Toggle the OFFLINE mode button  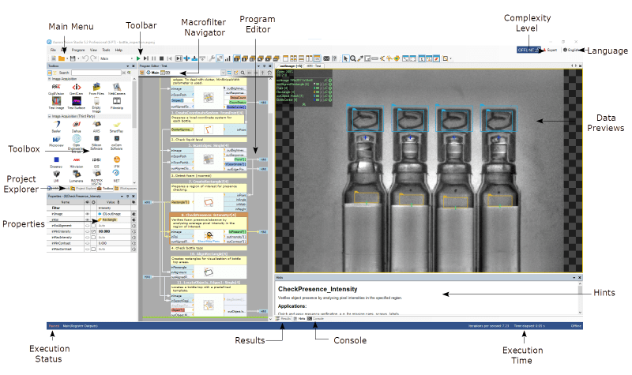click(528, 50)
